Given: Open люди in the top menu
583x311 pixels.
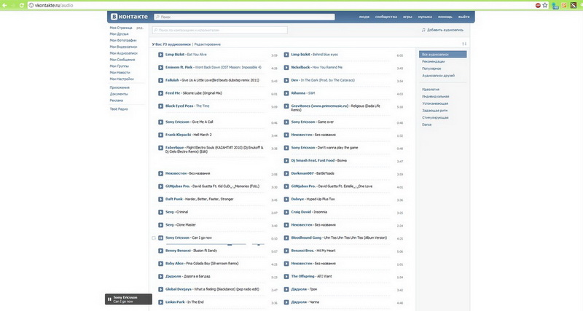Looking at the screenshot, I should (x=364, y=17).
